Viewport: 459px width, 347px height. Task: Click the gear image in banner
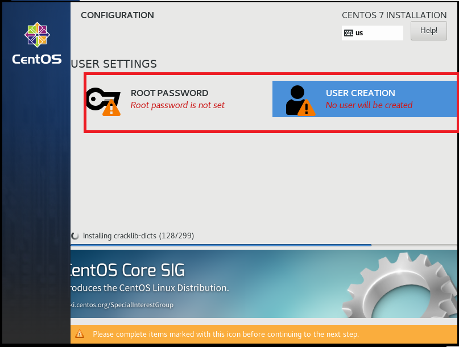400,285
